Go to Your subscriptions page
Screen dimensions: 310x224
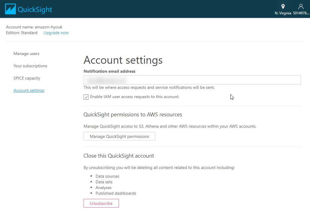(30, 66)
